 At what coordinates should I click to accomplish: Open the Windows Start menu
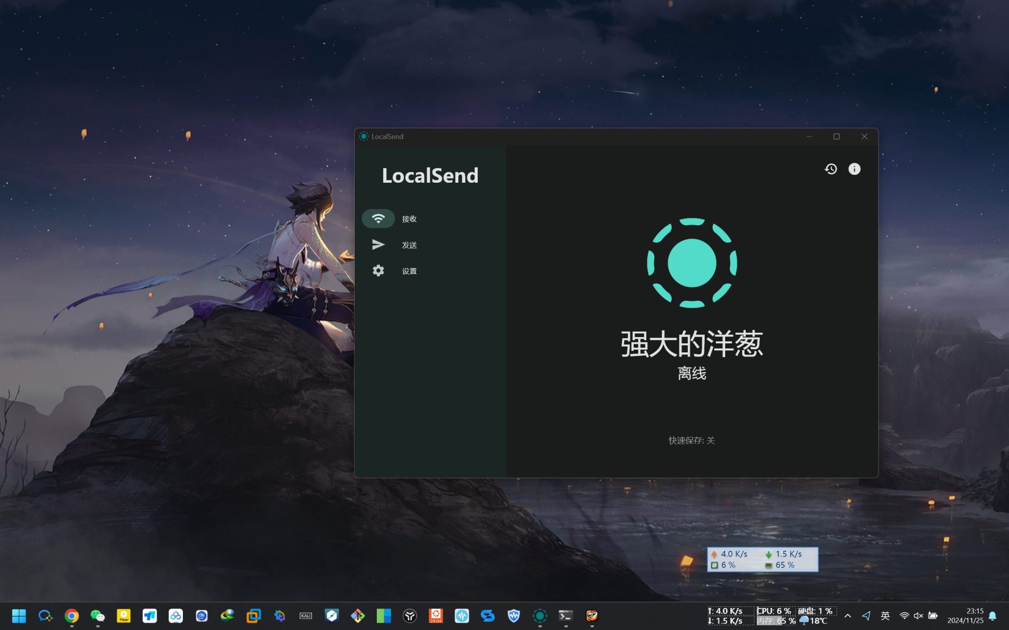[x=19, y=615]
